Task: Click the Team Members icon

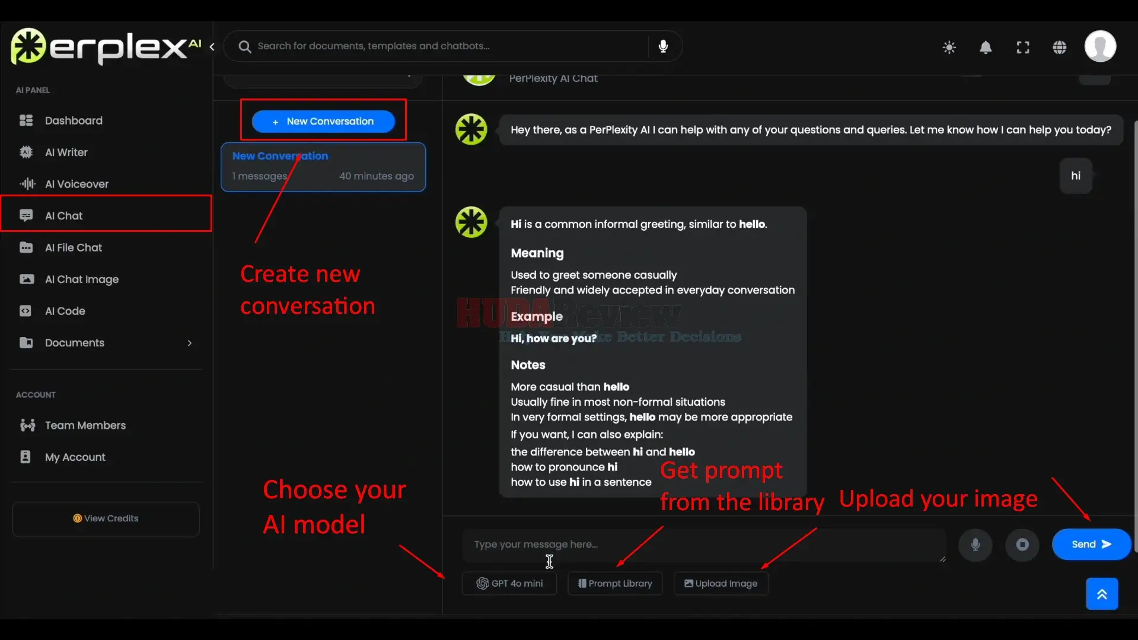Action: coord(27,425)
